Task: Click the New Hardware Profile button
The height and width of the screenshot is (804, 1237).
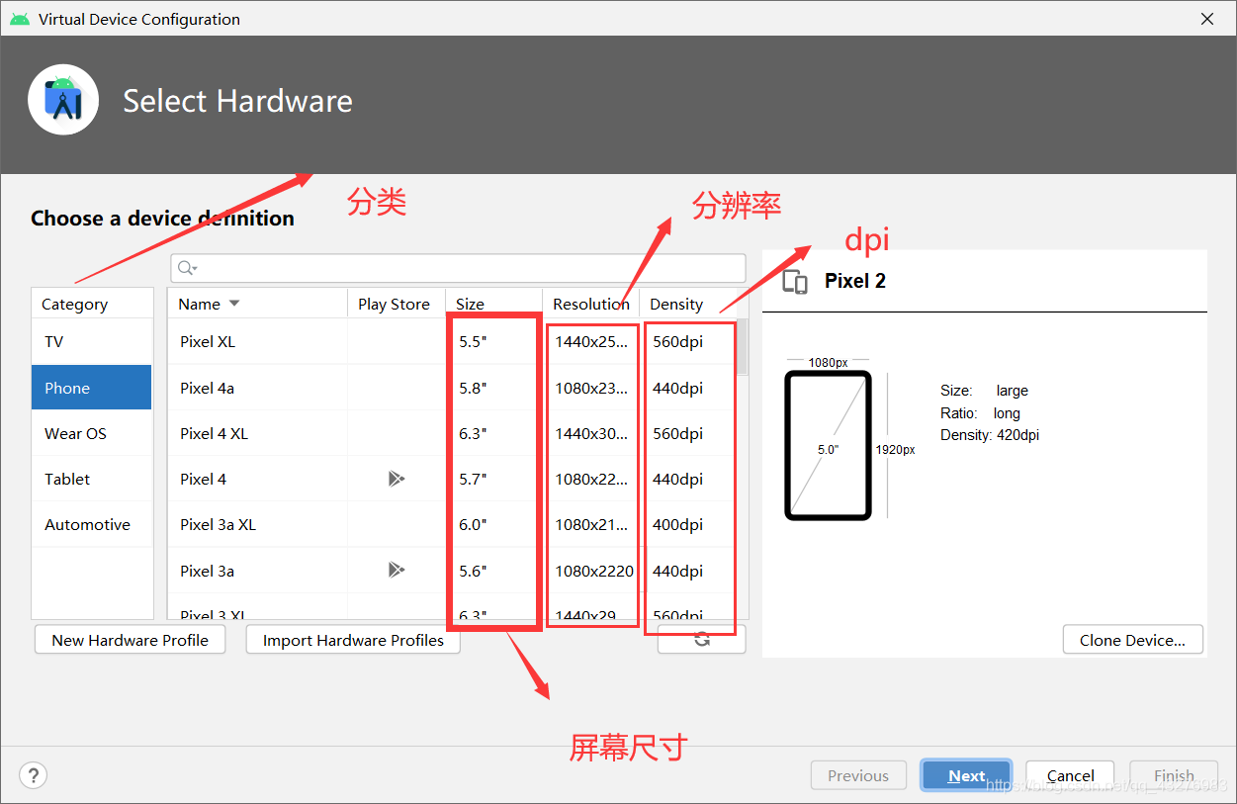Action: coord(130,640)
